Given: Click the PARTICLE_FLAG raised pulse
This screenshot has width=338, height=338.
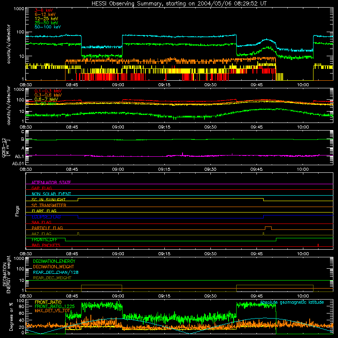Looking at the screenshot, I should coord(268,228).
